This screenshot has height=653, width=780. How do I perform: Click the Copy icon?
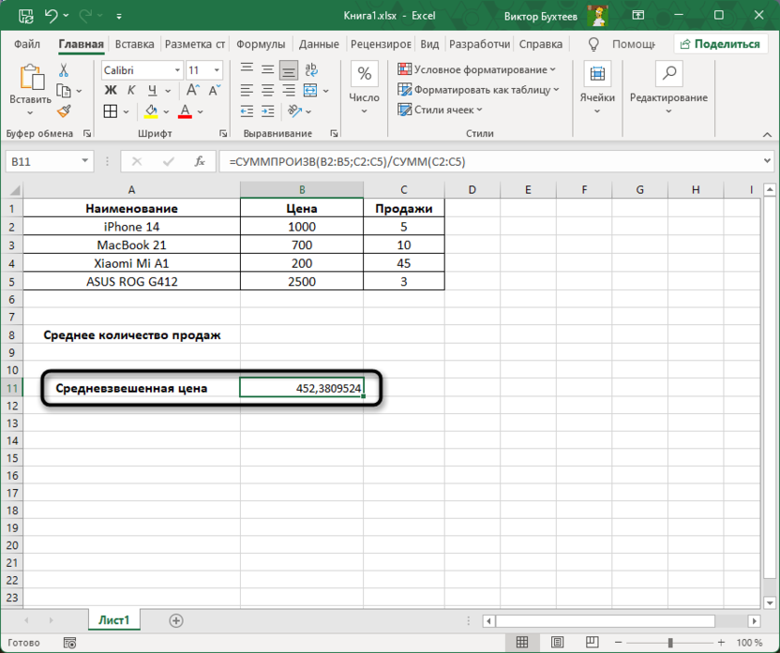(x=64, y=91)
